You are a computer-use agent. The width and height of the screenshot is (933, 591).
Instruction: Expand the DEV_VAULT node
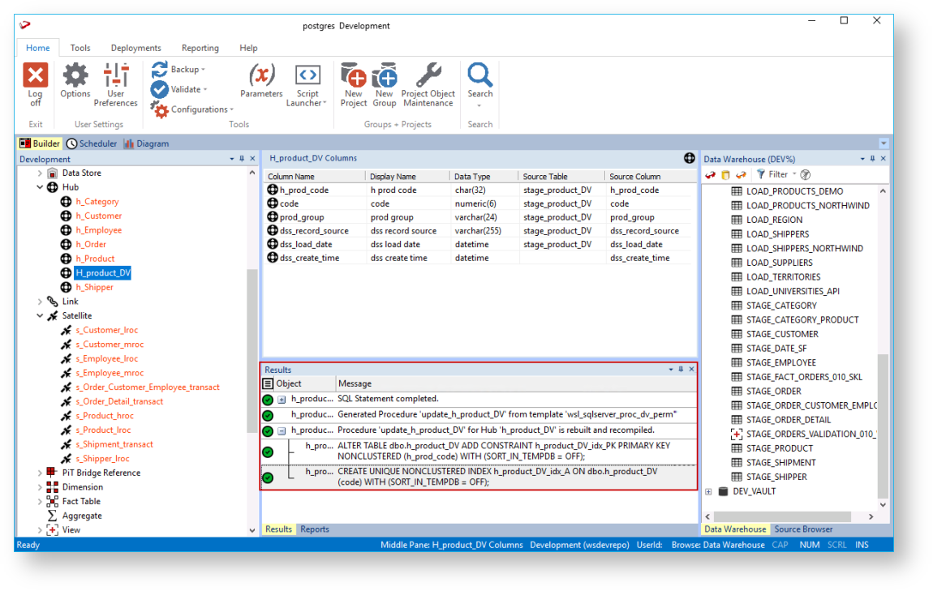coord(709,491)
